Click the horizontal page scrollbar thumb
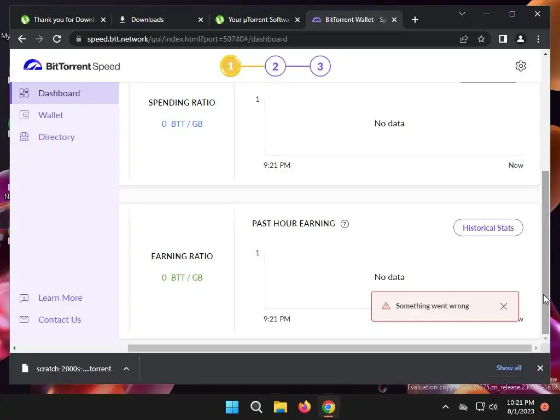The width and height of the screenshot is (560, 420). pyautogui.click(x=330, y=348)
